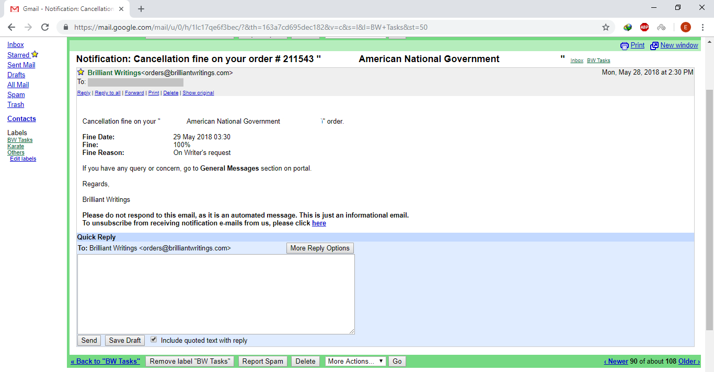
Task: Open the bottom More Actions dropdown
Action: coord(355,361)
